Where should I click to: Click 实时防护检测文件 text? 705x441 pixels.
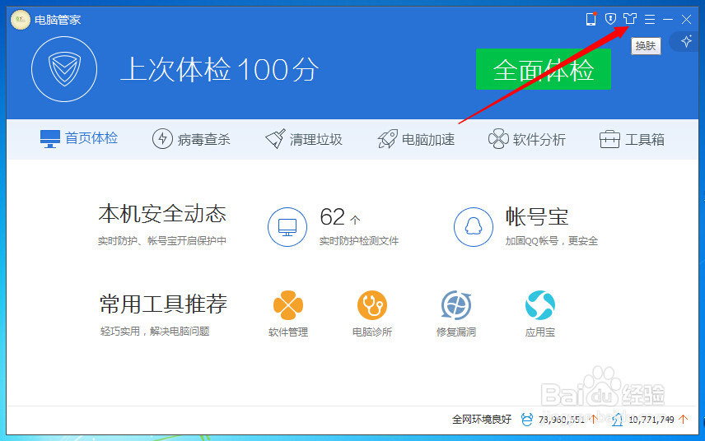(x=359, y=241)
